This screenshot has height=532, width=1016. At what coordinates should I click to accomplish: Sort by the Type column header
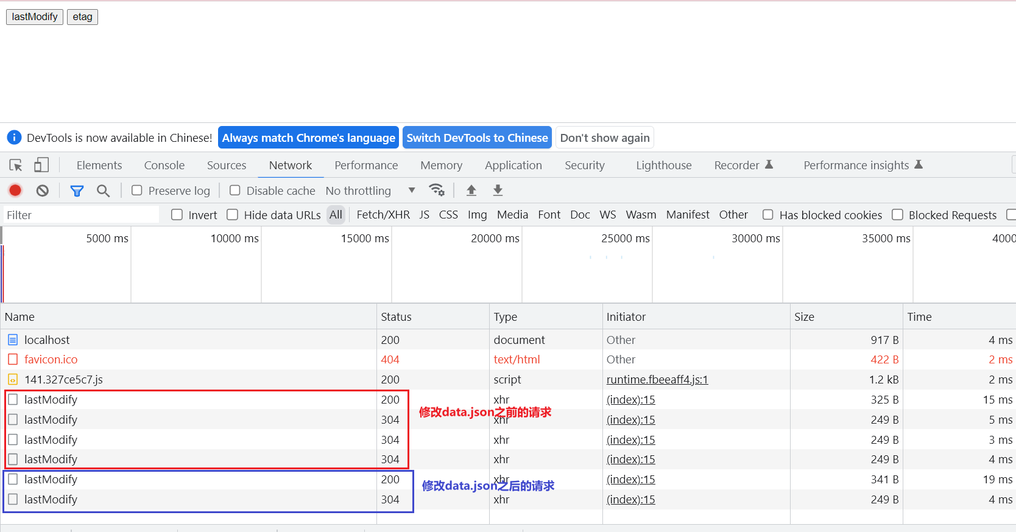[546, 317]
